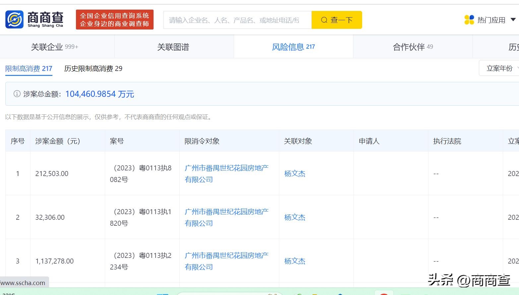Switch to the 关联企业 999+ tab

(x=54, y=47)
